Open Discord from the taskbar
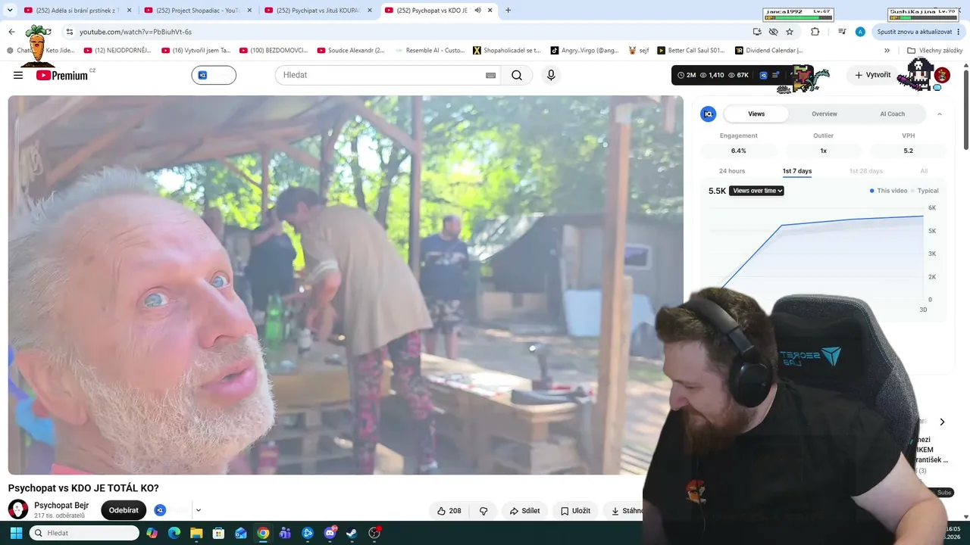The image size is (970, 545). [330, 533]
